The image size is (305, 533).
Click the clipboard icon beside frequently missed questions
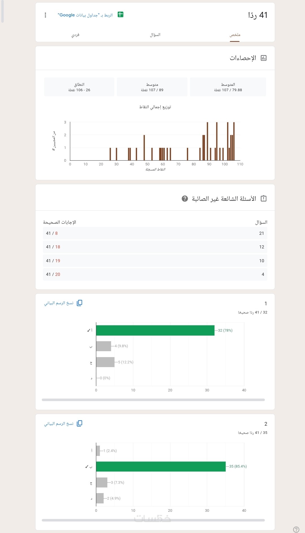click(x=263, y=199)
